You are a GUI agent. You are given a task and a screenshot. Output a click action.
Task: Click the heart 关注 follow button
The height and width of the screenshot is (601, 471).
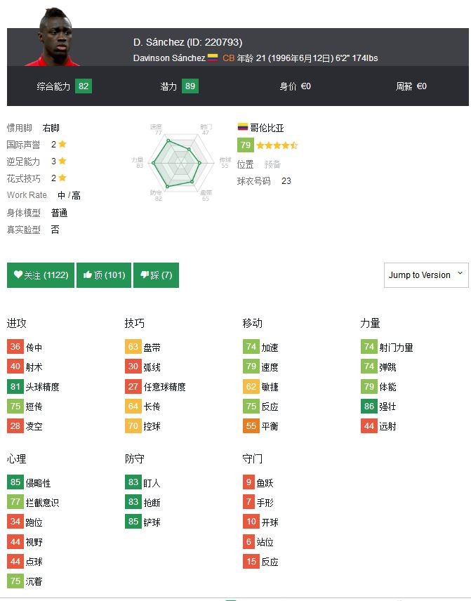pyautogui.click(x=41, y=275)
